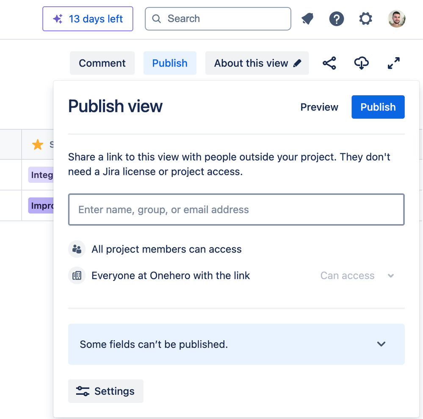The width and height of the screenshot is (423, 419).
Task: Focus the Search field
Action: [x=218, y=19]
